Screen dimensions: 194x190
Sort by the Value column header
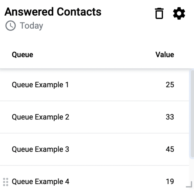(165, 54)
